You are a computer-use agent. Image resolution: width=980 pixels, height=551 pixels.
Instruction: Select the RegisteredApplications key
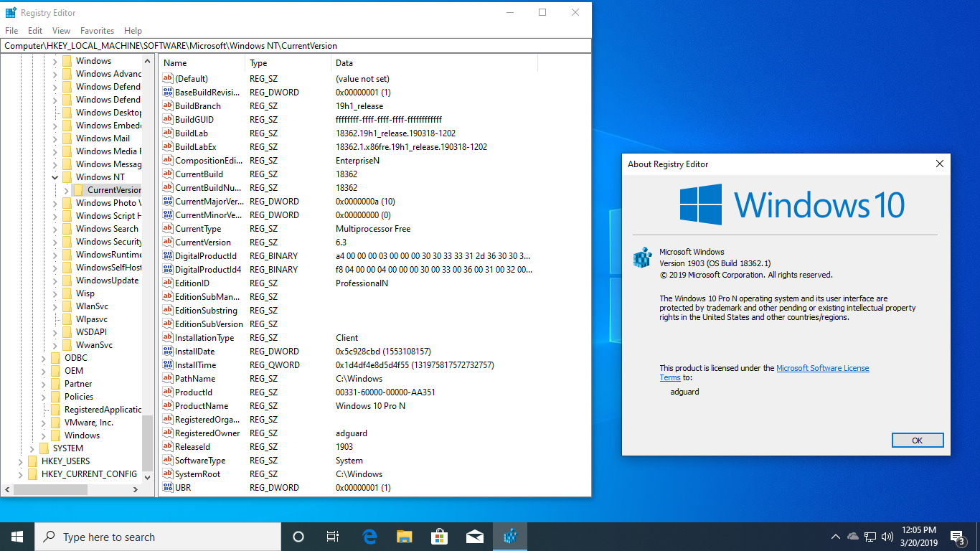(103, 410)
